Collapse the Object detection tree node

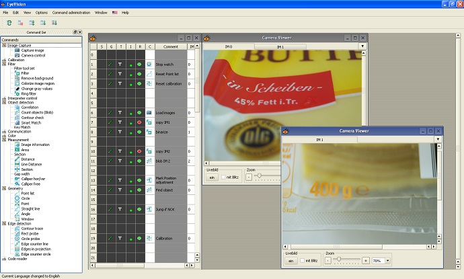tap(4, 102)
